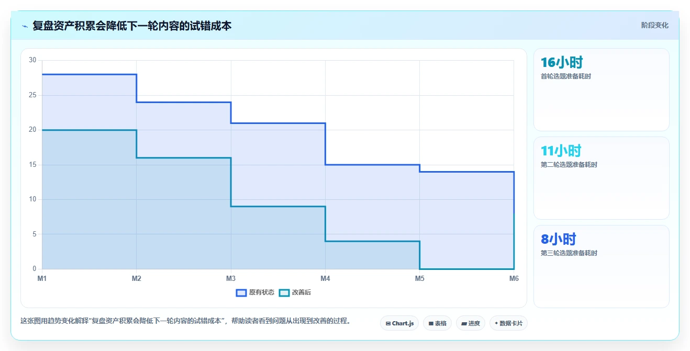Click the M3 axis label
690x351 pixels.
[231, 279]
